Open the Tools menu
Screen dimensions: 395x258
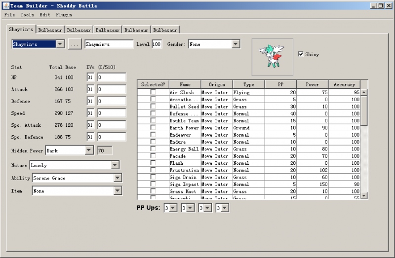click(x=27, y=15)
